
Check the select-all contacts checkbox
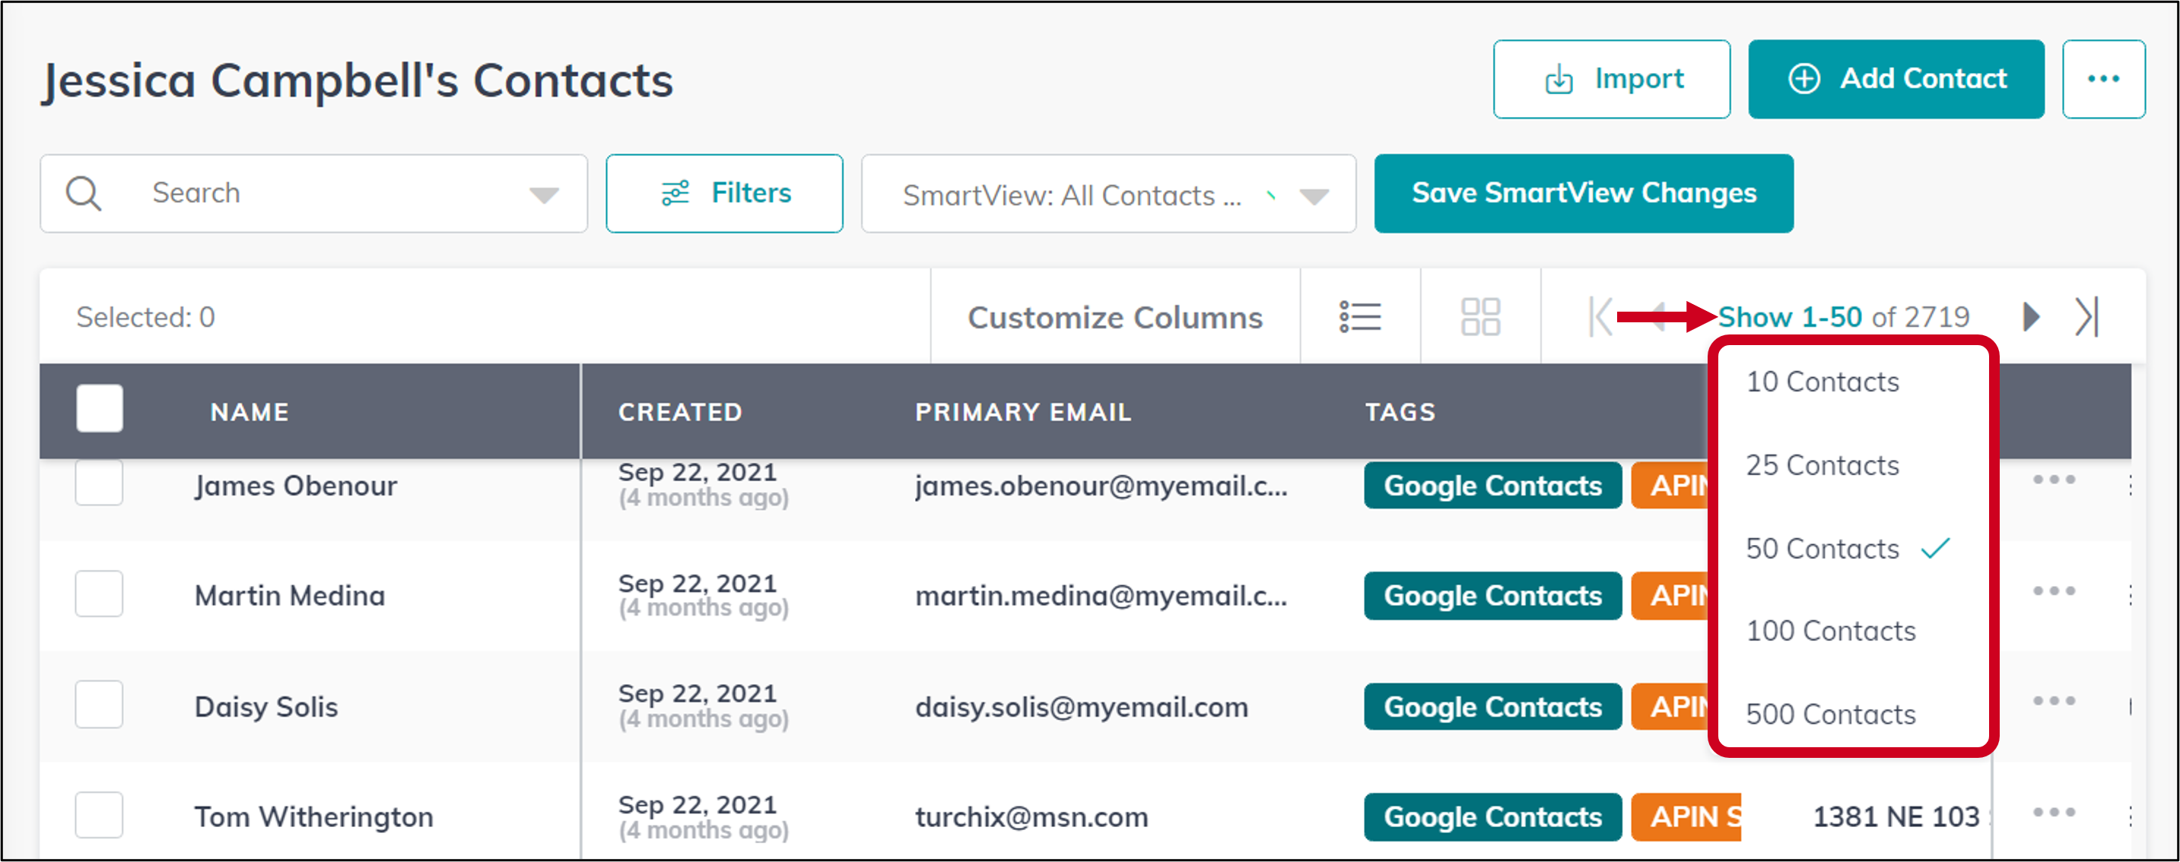(99, 409)
